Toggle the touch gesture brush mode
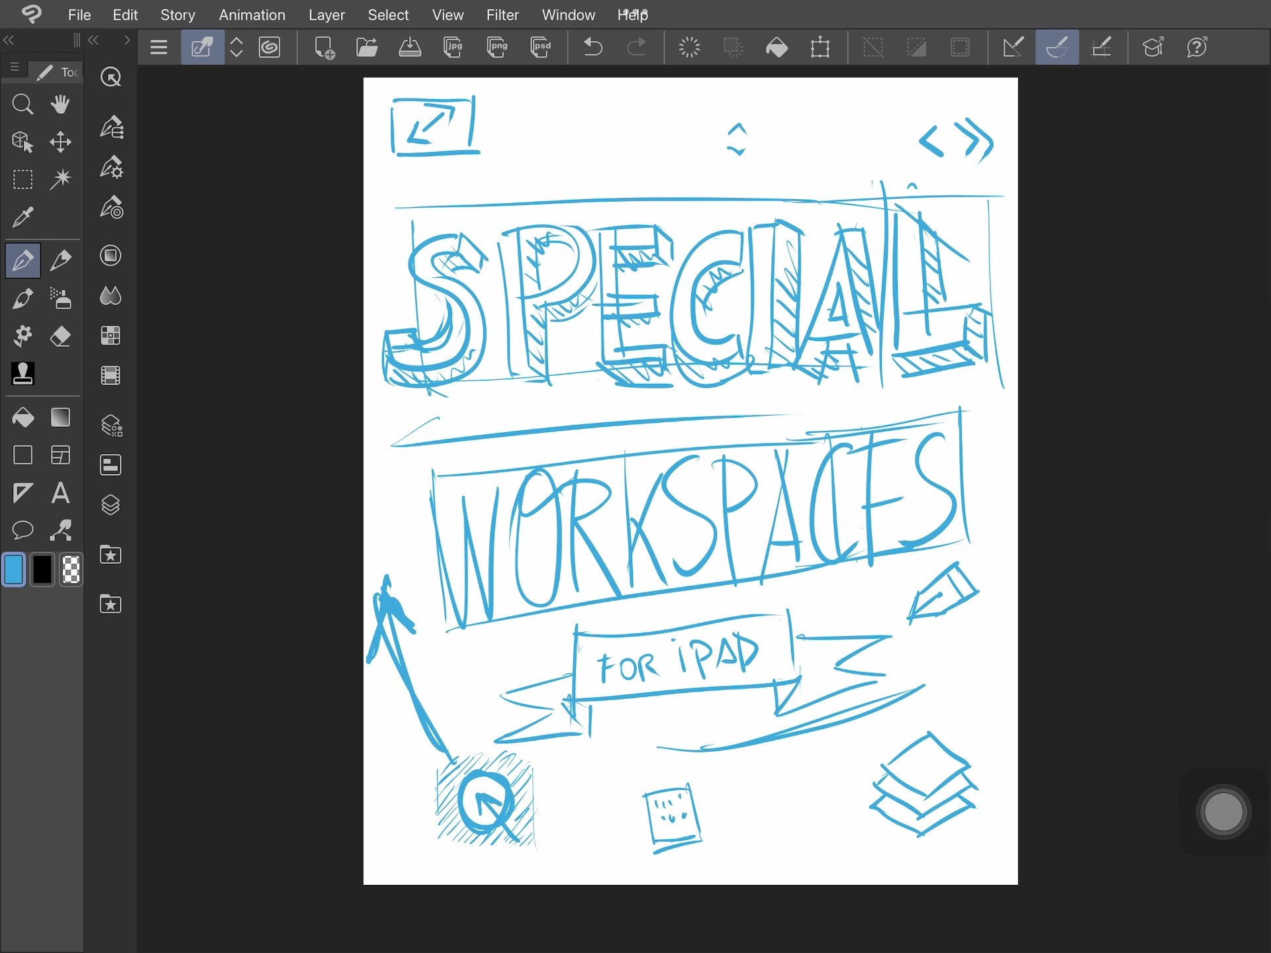The height and width of the screenshot is (953, 1271). coord(1057,47)
